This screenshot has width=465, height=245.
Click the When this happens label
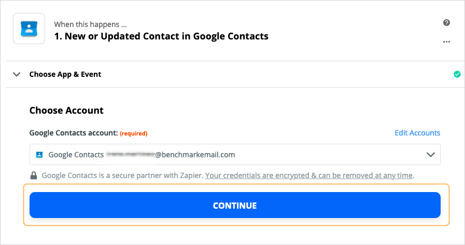coord(90,24)
